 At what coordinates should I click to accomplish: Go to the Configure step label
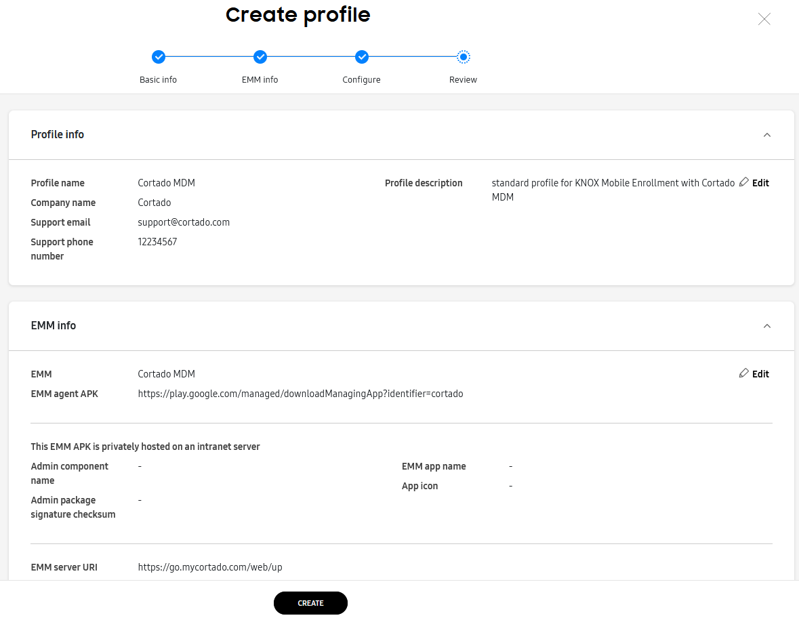[361, 79]
